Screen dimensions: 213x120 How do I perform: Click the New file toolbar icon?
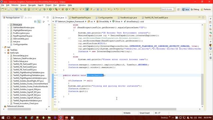click(x=3, y=9)
